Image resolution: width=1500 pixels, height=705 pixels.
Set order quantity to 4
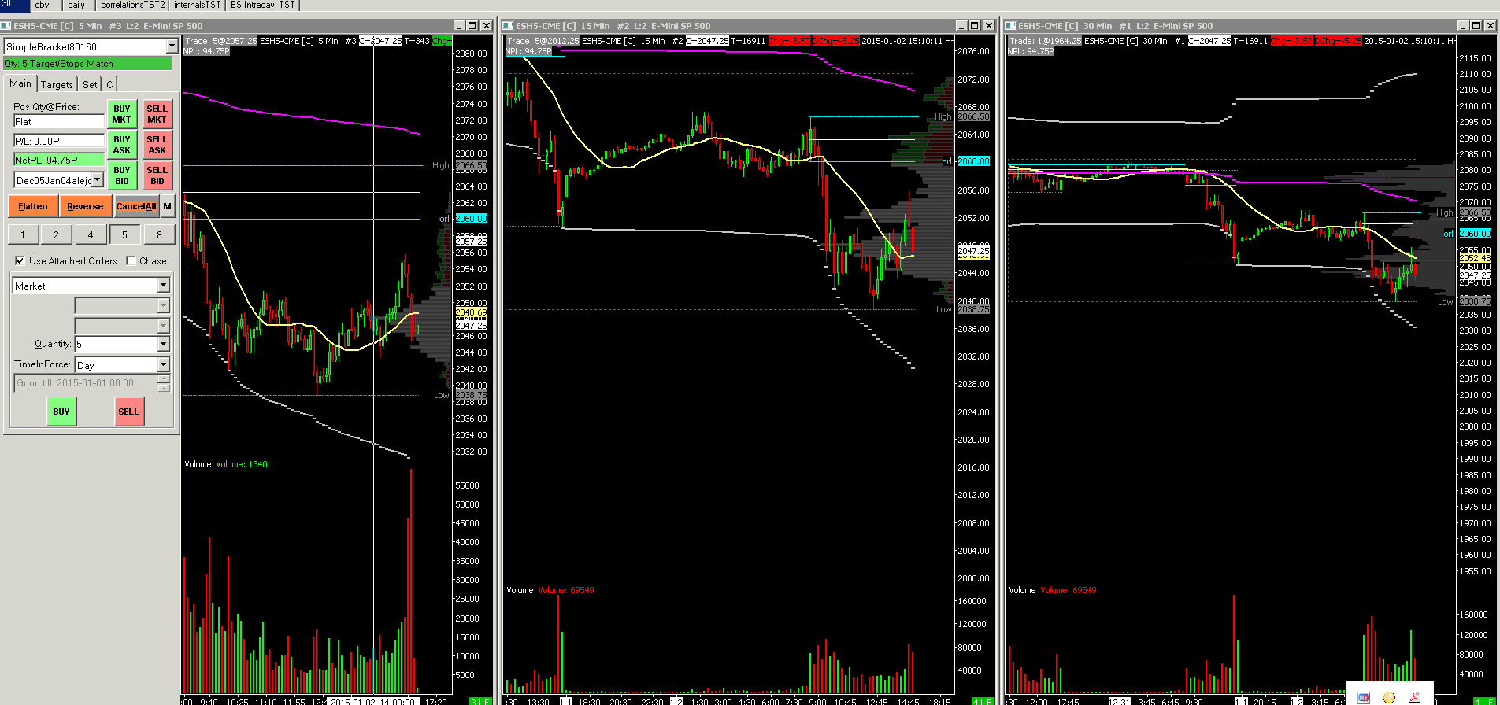click(x=91, y=234)
